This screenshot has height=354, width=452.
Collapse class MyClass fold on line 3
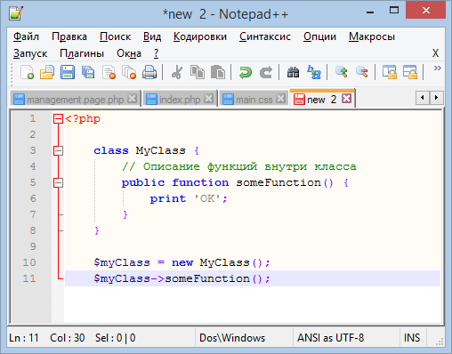[58, 151]
